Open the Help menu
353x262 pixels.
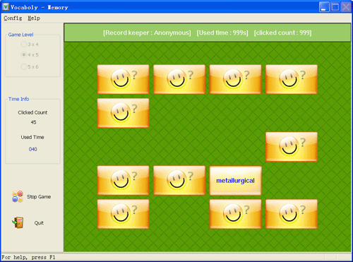[x=34, y=18]
